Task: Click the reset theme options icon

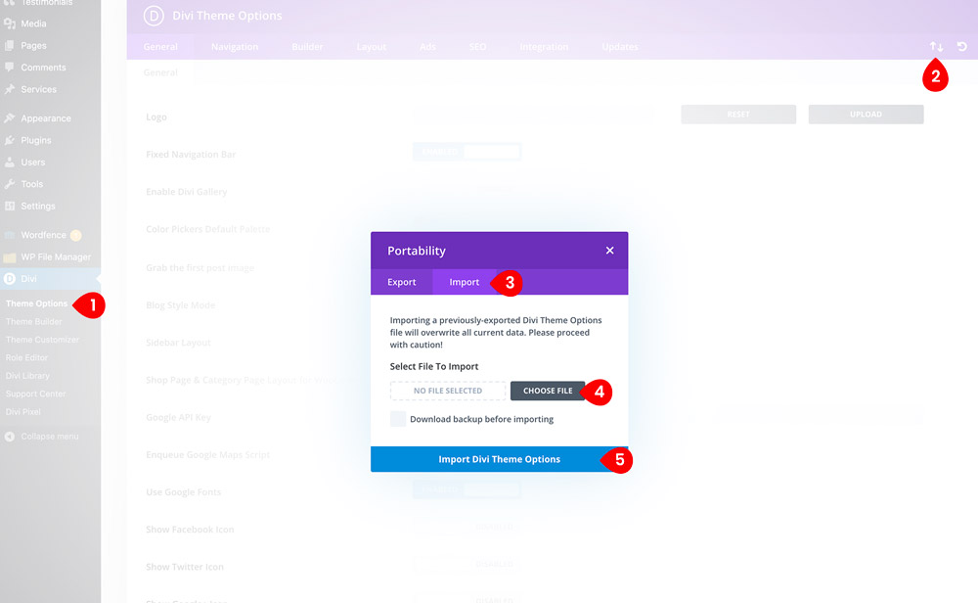Action: (x=962, y=47)
